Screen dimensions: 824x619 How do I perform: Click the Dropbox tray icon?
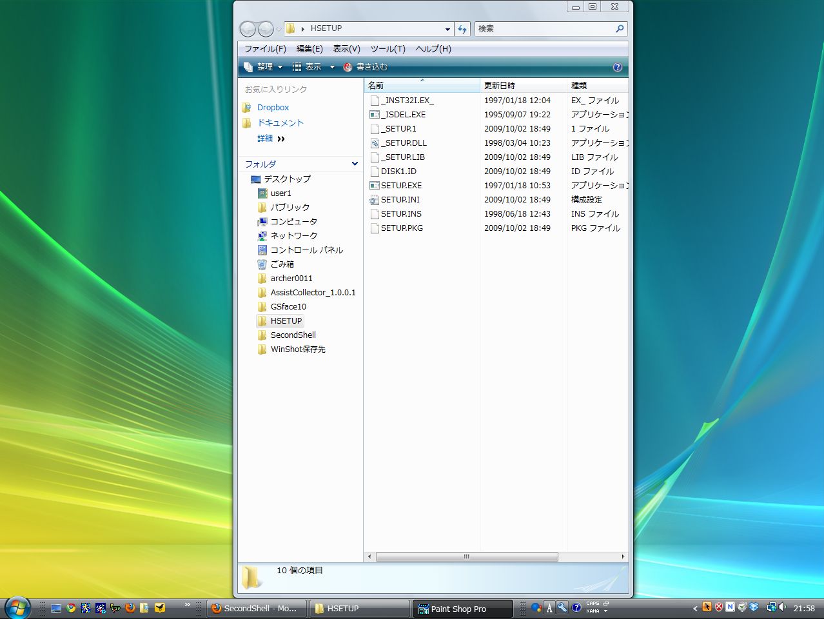click(753, 607)
